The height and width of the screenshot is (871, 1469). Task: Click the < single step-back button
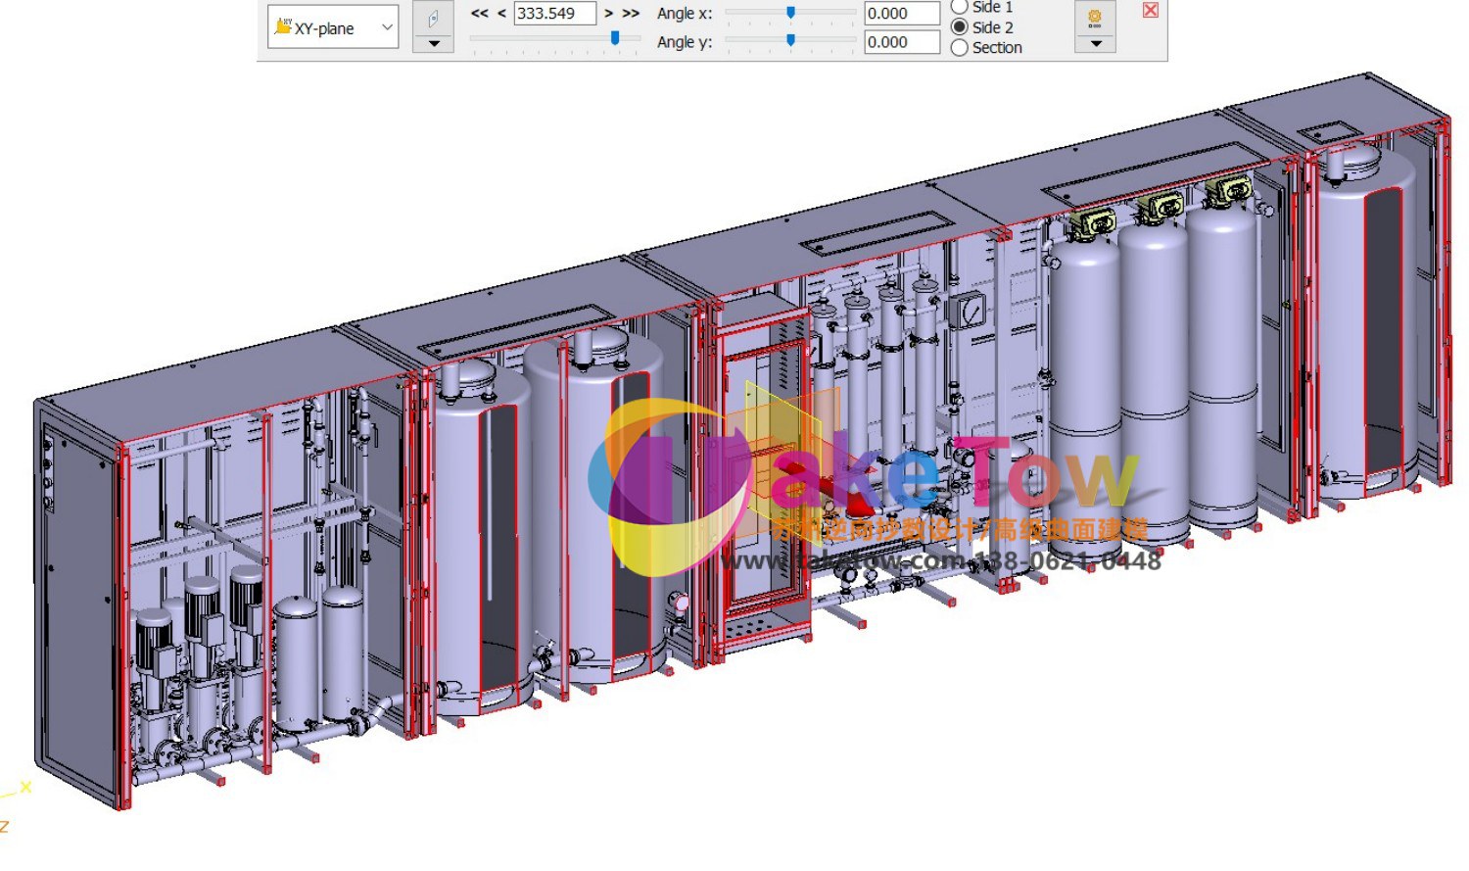[x=501, y=14]
